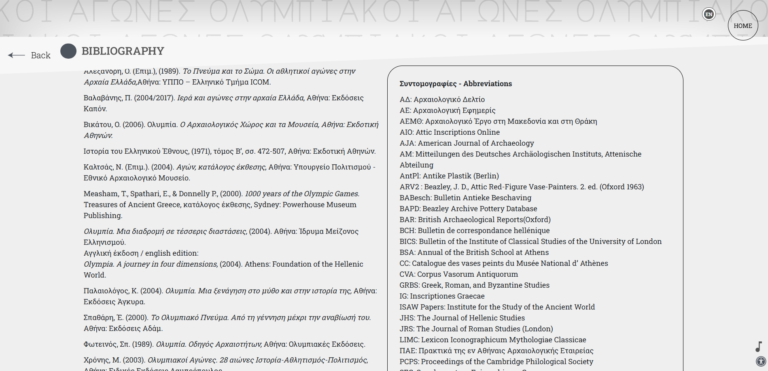Click the BIBLIOGRAPHY heading
The image size is (768, 371).
coord(123,51)
